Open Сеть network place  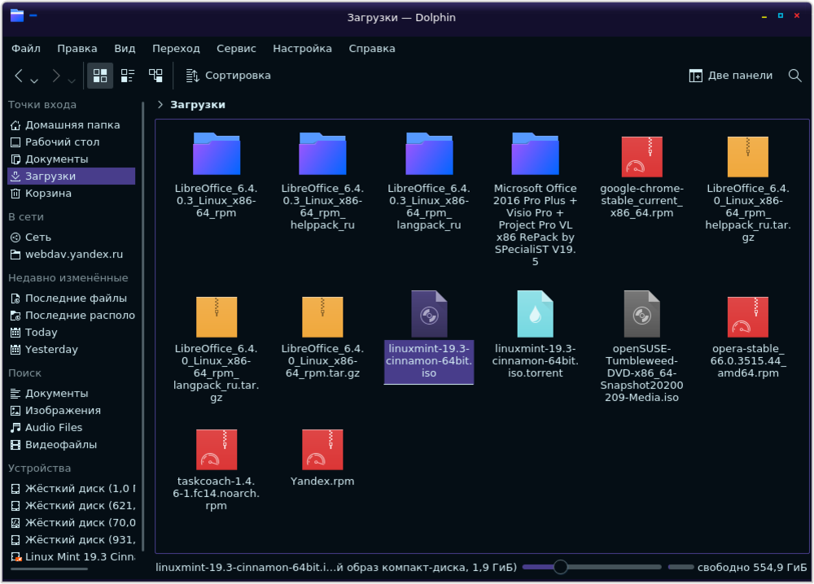[x=72, y=238]
